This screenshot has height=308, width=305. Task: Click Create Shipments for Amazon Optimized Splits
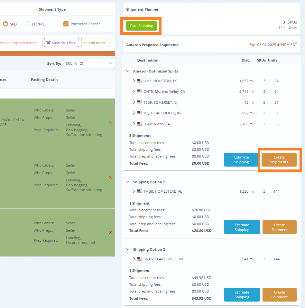[279, 159]
